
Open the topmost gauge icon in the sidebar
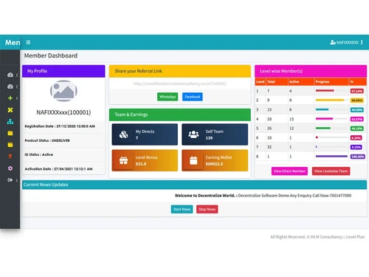pyautogui.click(x=10, y=75)
